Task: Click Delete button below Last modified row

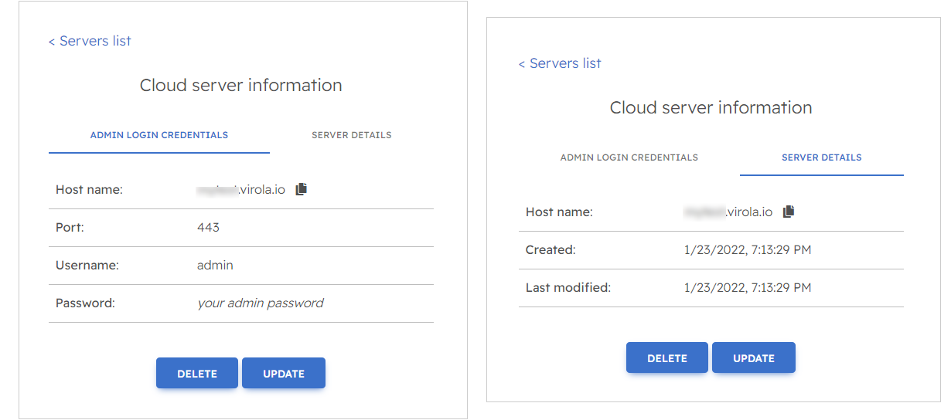Action: 666,358
